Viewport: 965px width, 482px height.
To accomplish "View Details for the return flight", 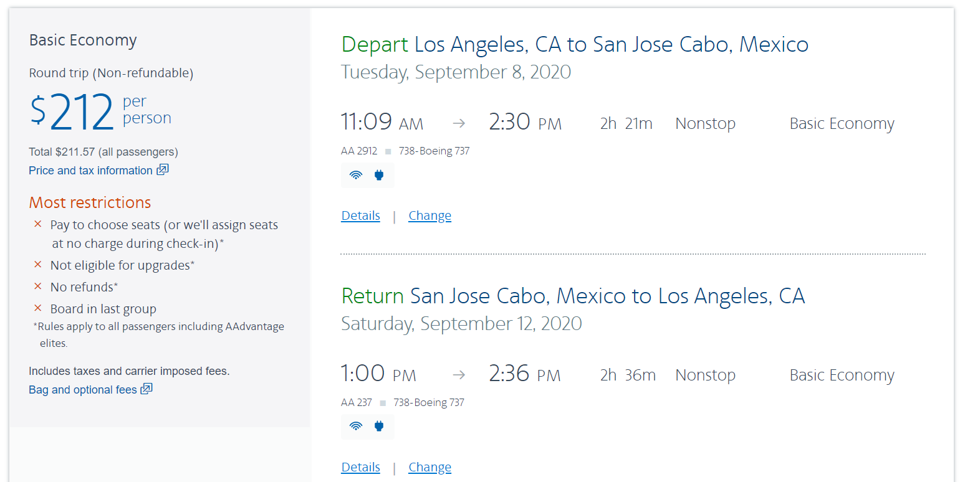I will 360,467.
